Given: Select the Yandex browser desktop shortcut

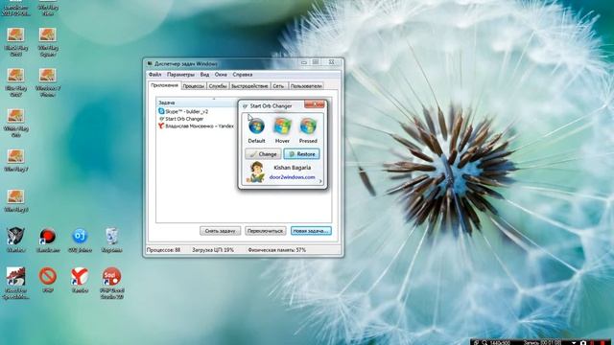Looking at the screenshot, I should coord(80,280).
